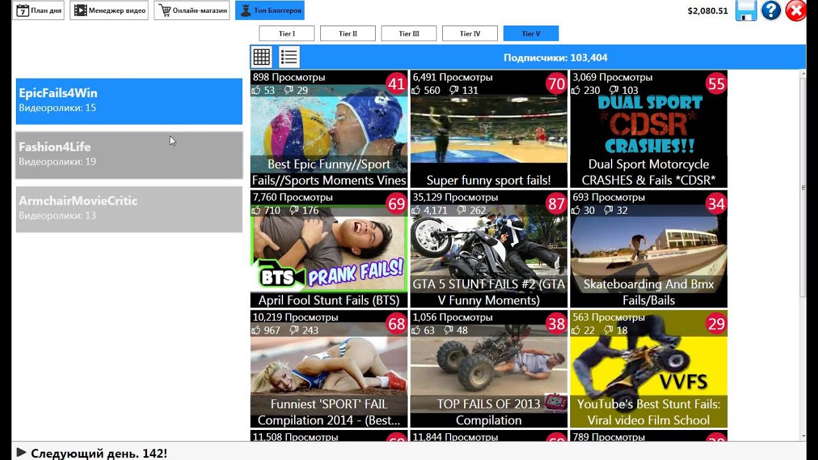This screenshot has height=460, width=818.
Task: Open Funniest SPORT FAIL Compilation video
Action: [329, 369]
